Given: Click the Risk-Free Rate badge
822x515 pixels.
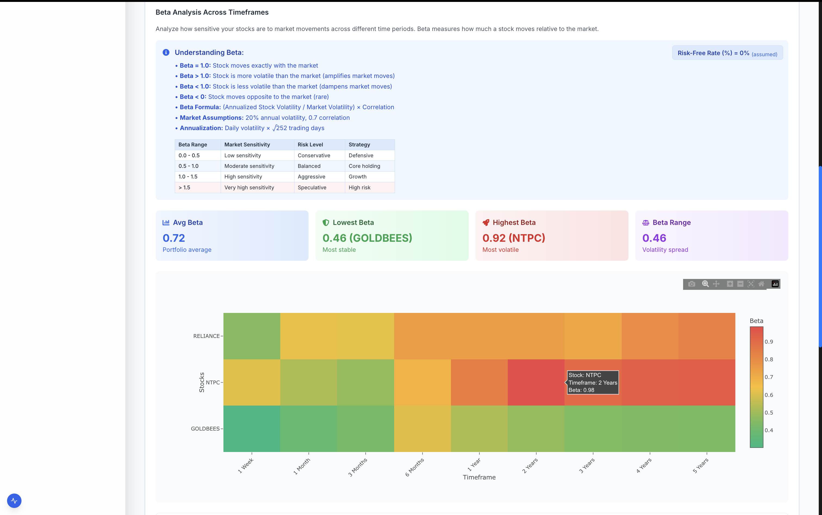Looking at the screenshot, I should 727,53.
